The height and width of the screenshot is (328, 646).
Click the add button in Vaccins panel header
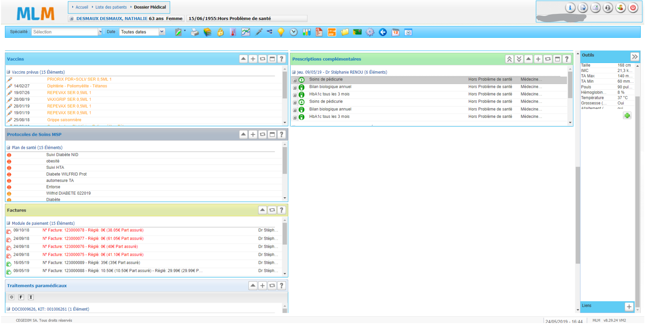(x=253, y=59)
